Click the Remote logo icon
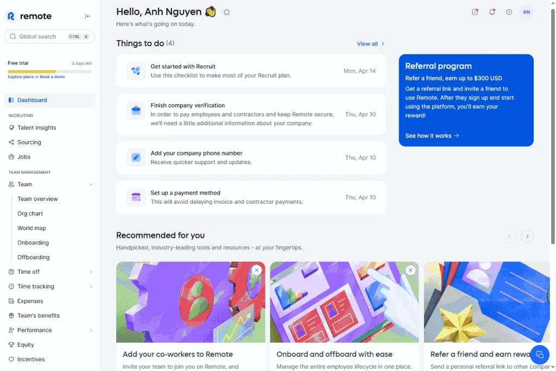Screen dimensions: 556x371 pos(11,16)
